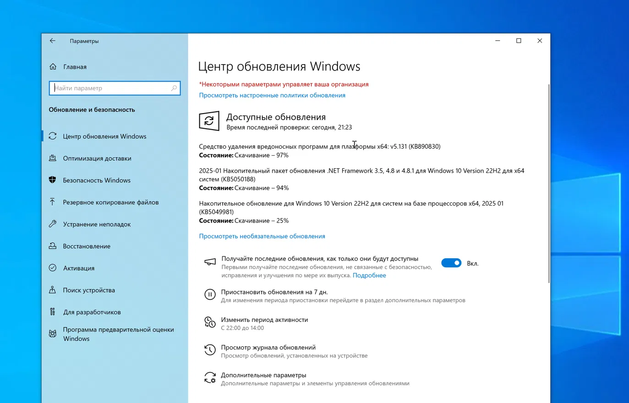Close the Параметры window

click(540, 41)
